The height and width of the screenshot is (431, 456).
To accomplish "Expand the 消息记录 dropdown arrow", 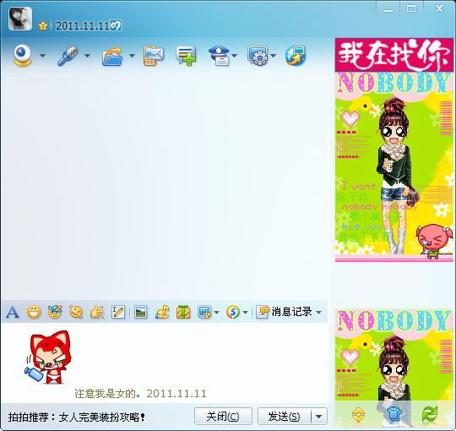I will (318, 313).
